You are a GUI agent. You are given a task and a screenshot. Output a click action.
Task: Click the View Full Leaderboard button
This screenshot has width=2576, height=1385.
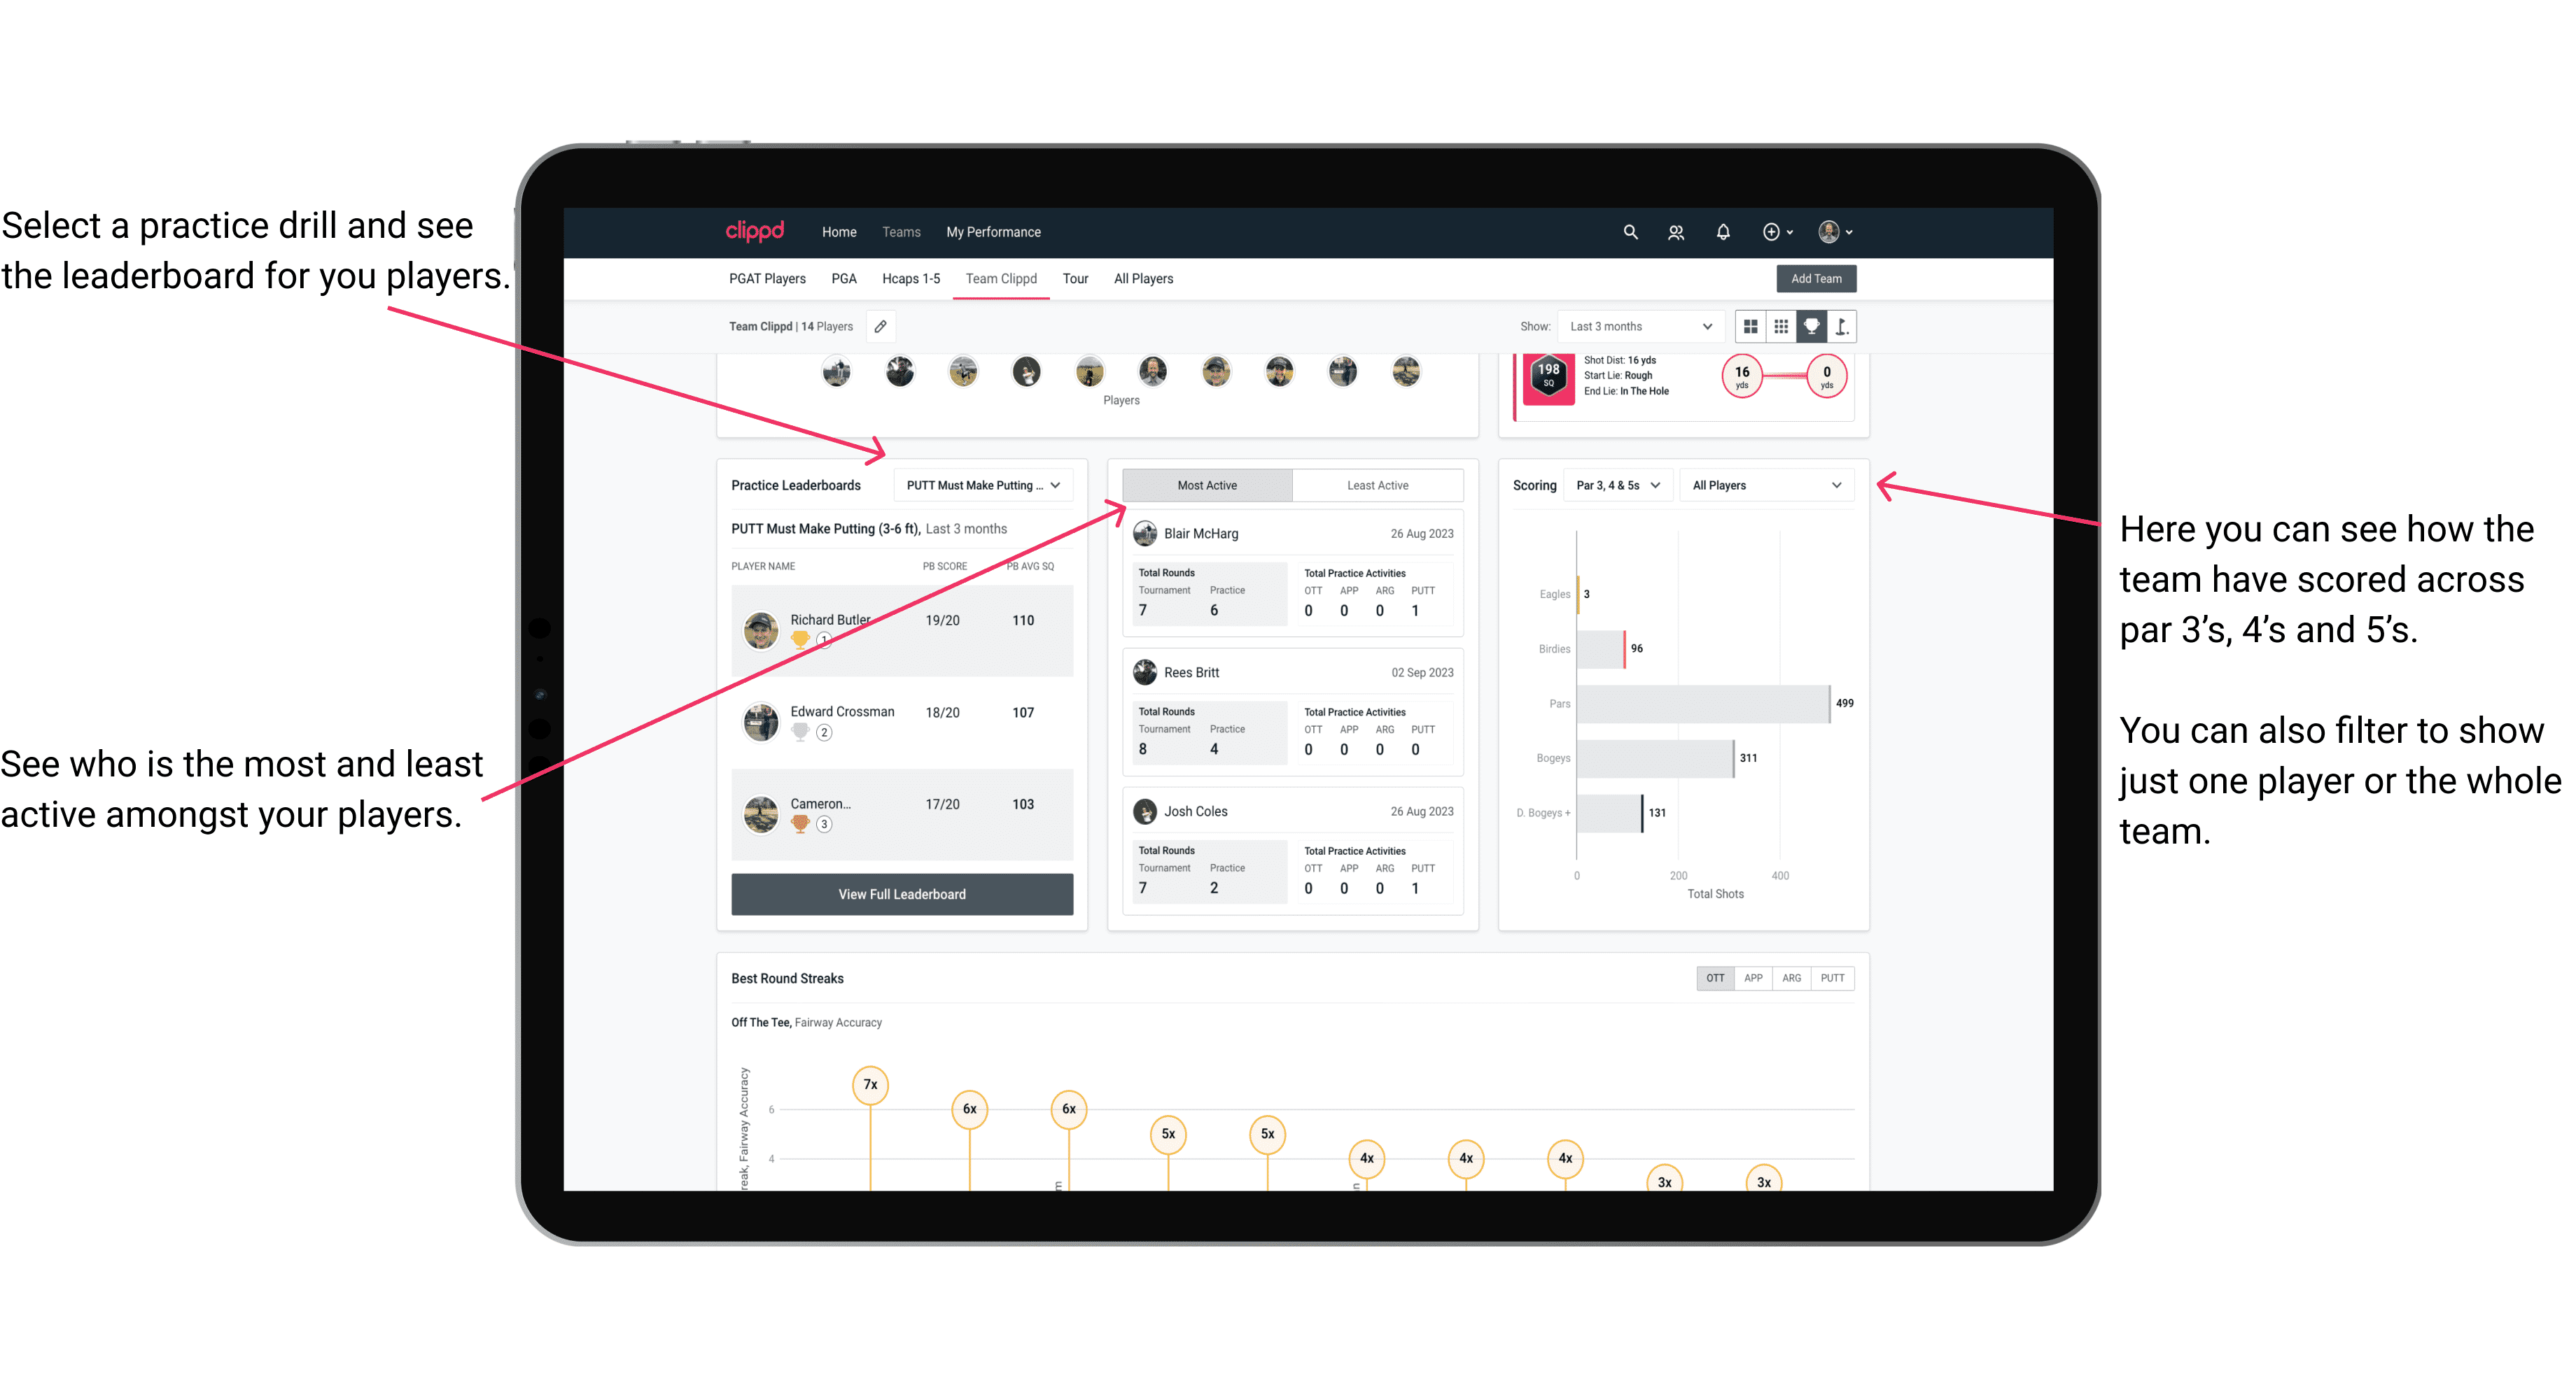(901, 895)
